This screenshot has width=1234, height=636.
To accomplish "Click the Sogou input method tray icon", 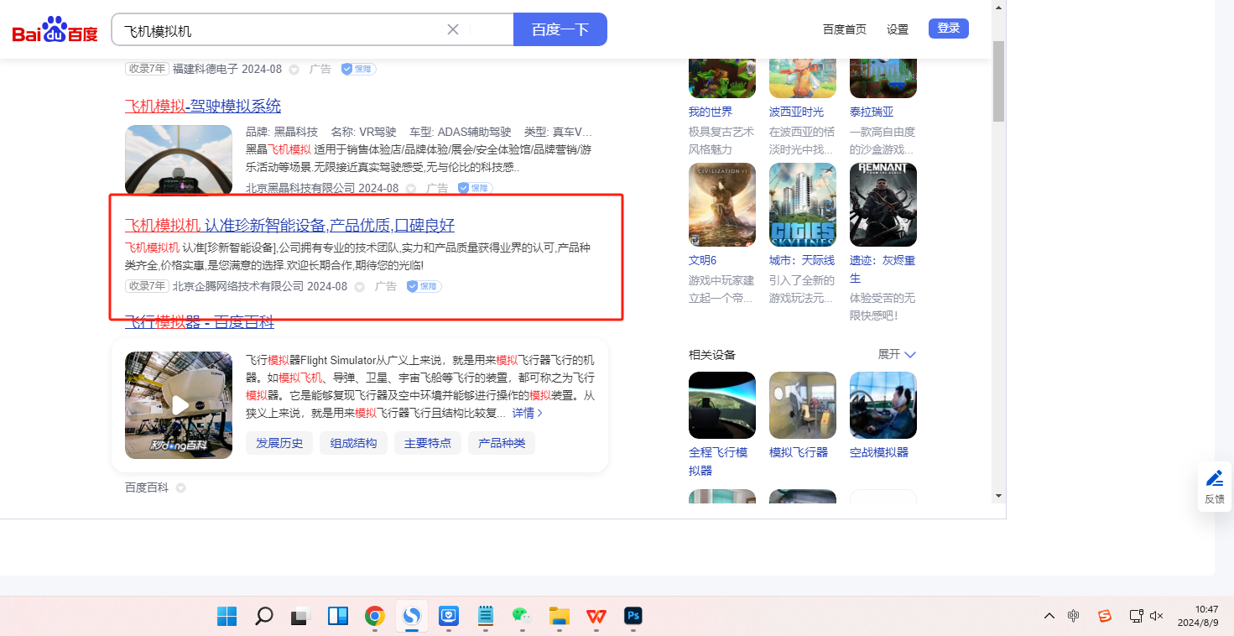I will pyautogui.click(x=1105, y=616).
